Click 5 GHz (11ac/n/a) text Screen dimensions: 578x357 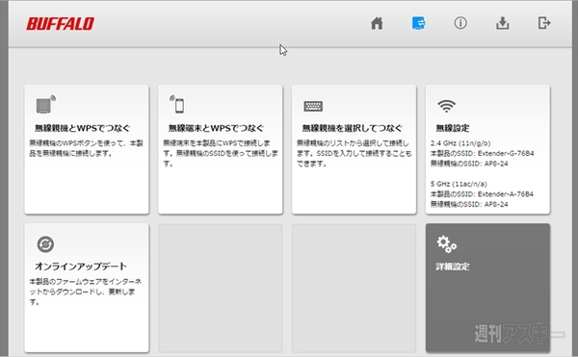[459, 184]
